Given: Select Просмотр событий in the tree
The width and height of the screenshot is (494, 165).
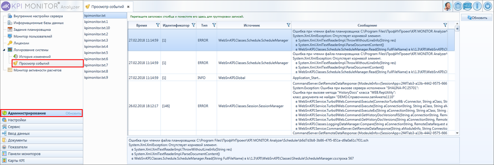Looking at the screenshot, I should coord(34,64).
